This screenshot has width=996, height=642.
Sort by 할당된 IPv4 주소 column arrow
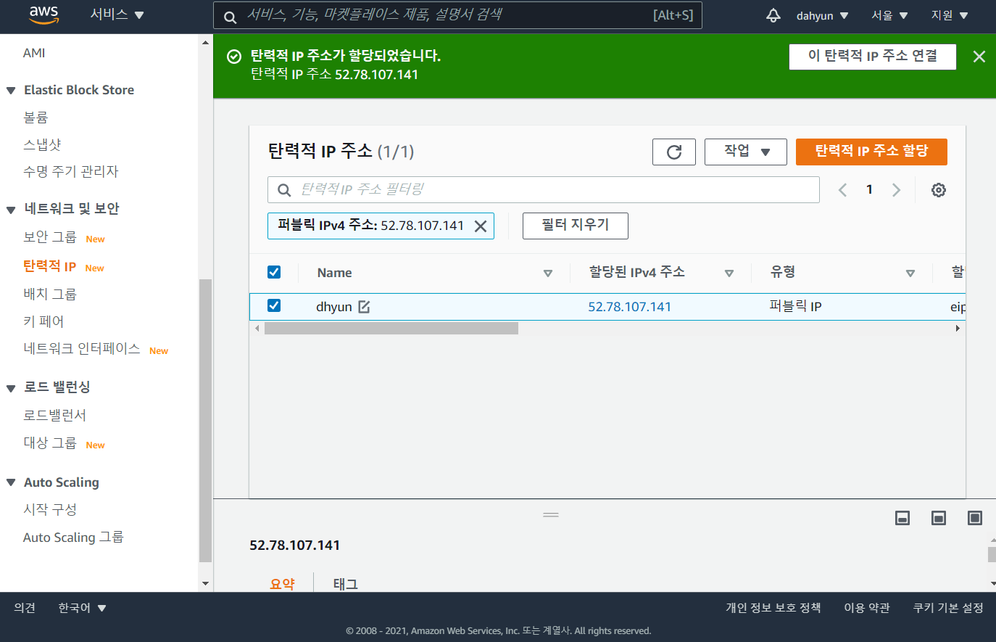pos(729,273)
